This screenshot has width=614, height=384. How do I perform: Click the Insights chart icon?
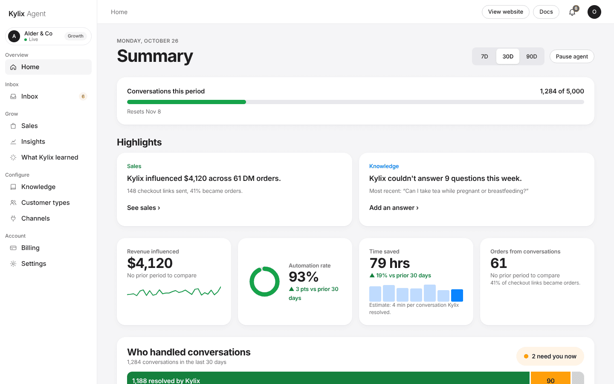(13, 142)
